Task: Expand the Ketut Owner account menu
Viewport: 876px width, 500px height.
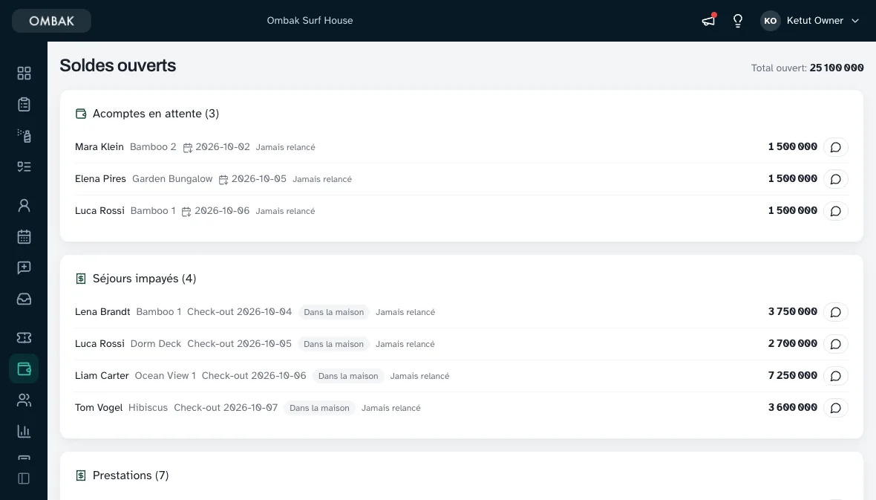Action: click(810, 21)
